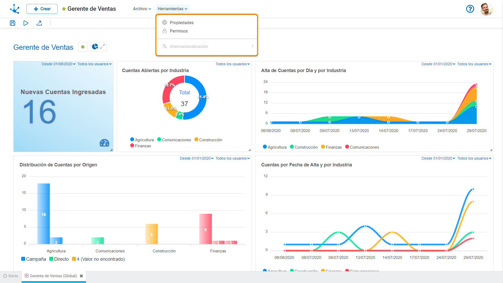Click the Construcción bar labeled 6
Screen dimensions: 503x283
pos(151,234)
